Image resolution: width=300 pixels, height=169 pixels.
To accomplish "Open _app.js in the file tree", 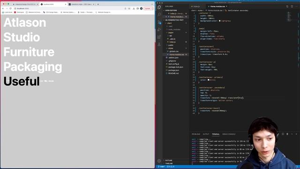I will (172, 39).
